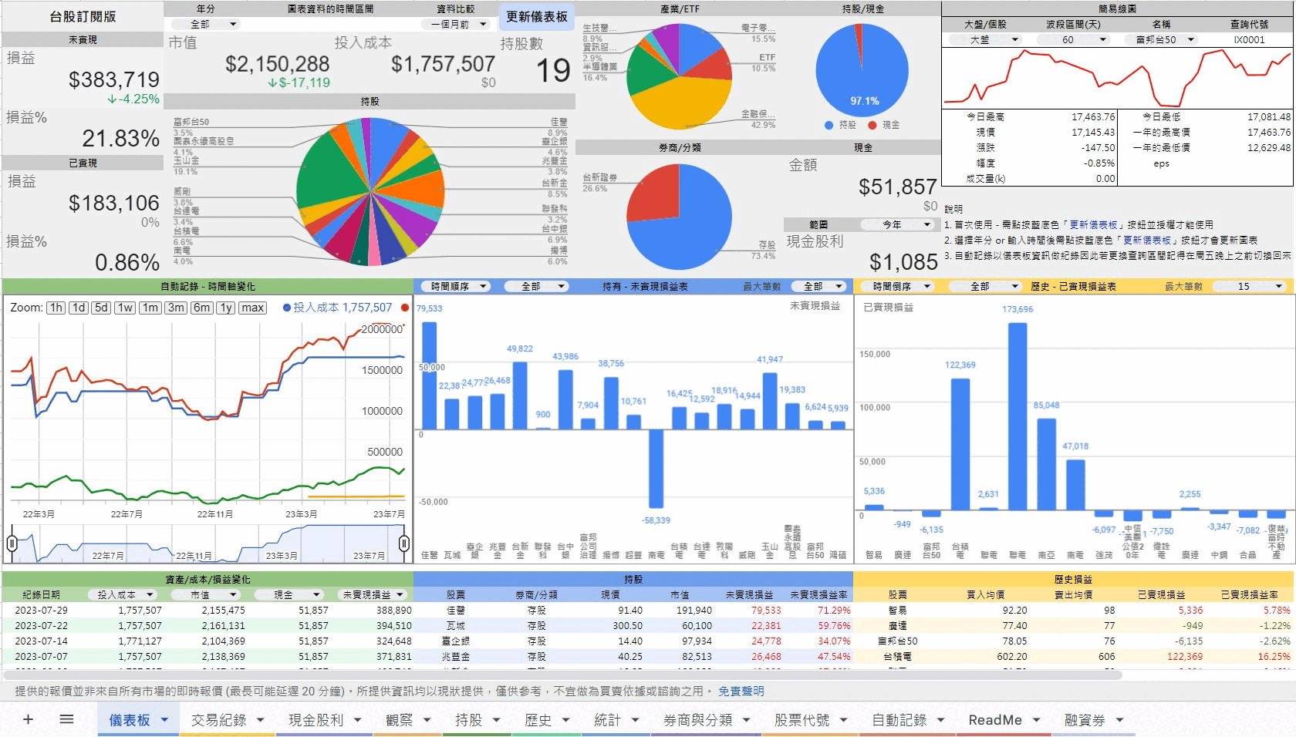
Task: Expand the 波段區間 dropdown showing 60
Action: click(x=1102, y=40)
